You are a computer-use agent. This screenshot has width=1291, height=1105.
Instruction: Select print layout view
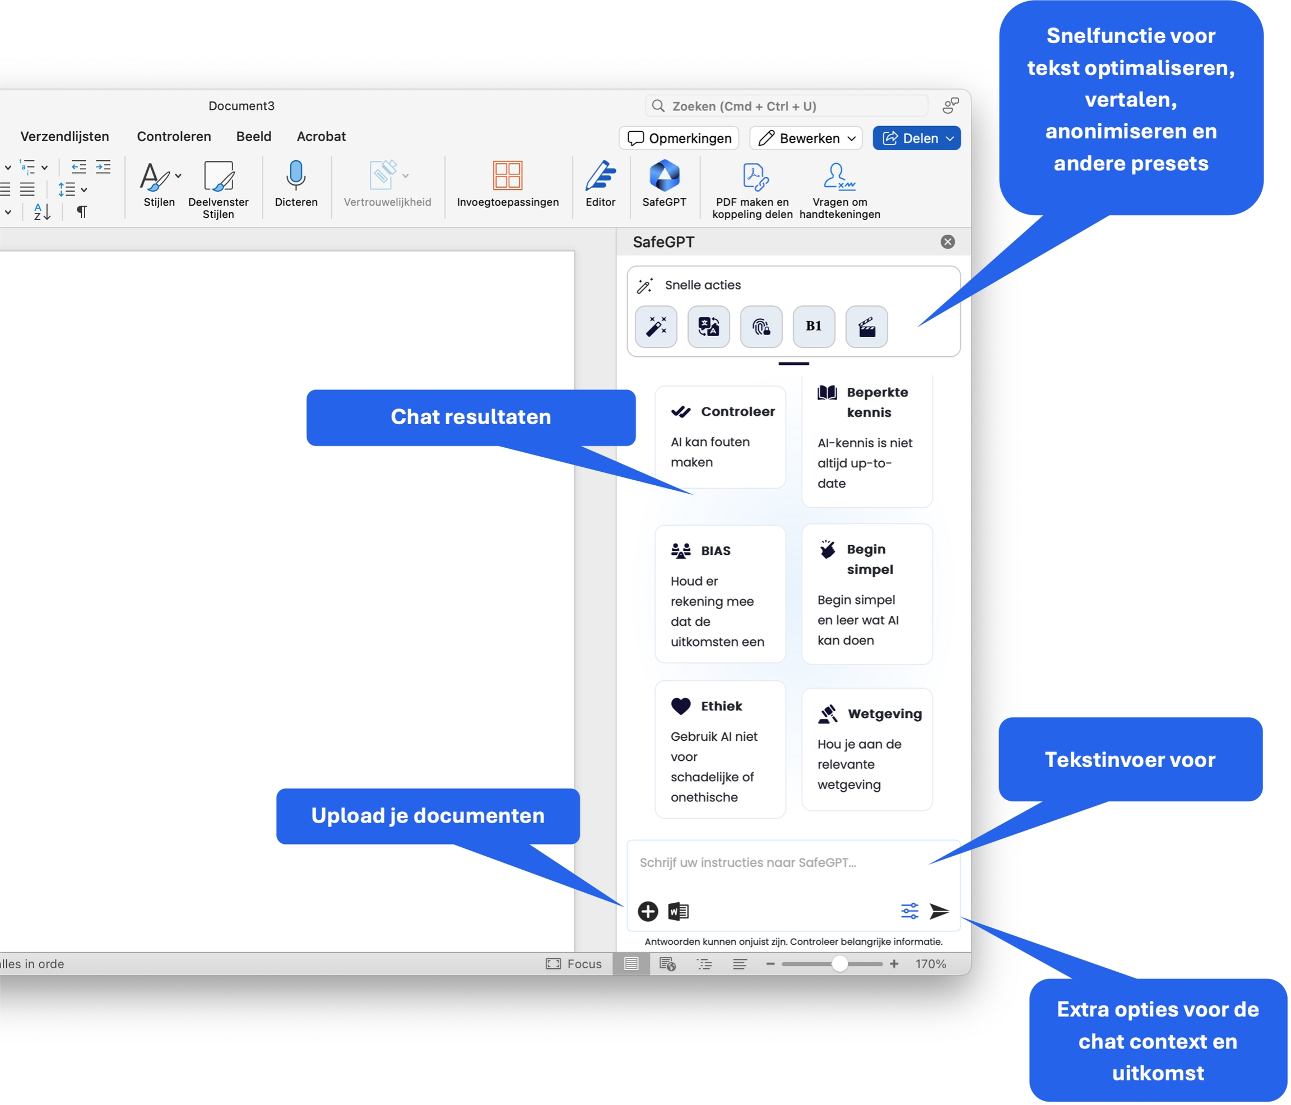(631, 964)
